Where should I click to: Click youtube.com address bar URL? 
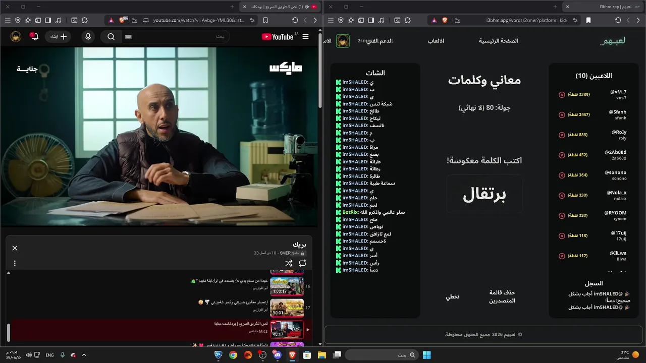(198, 20)
